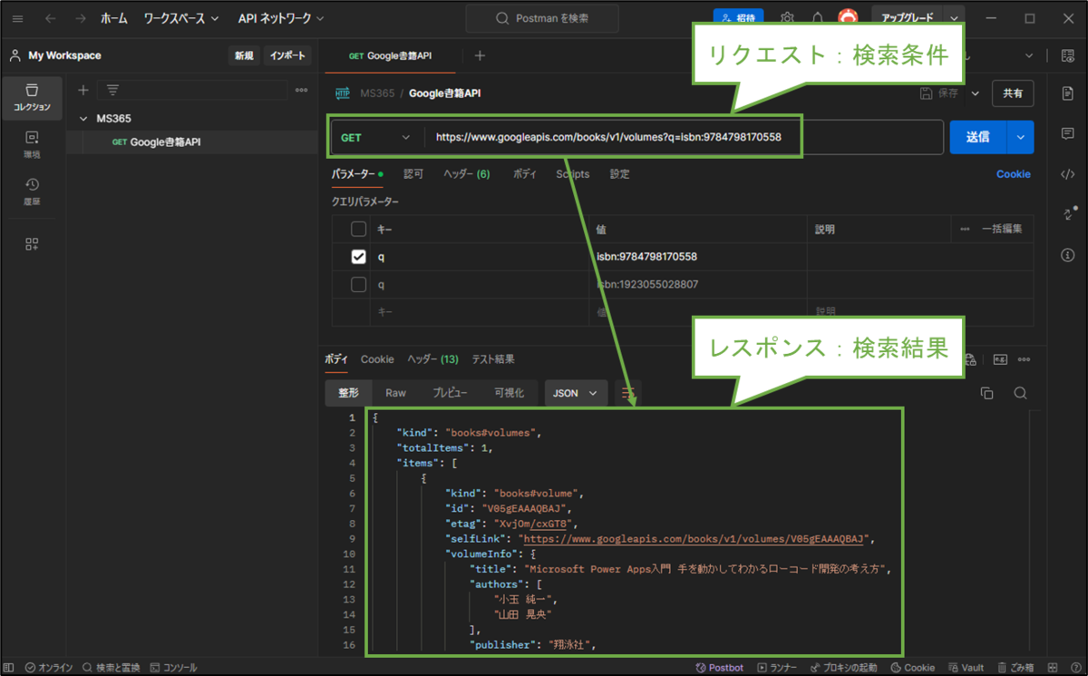Open the info icon in right sidebar
The height and width of the screenshot is (676, 1088).
point(1067,255)
